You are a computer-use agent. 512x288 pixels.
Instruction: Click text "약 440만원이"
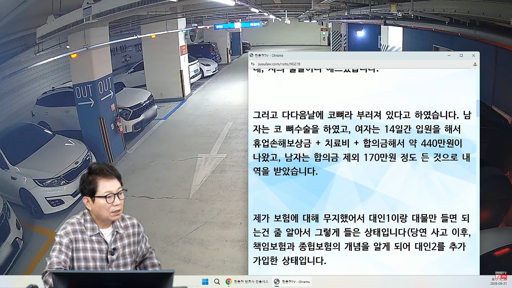click(435, 143)
